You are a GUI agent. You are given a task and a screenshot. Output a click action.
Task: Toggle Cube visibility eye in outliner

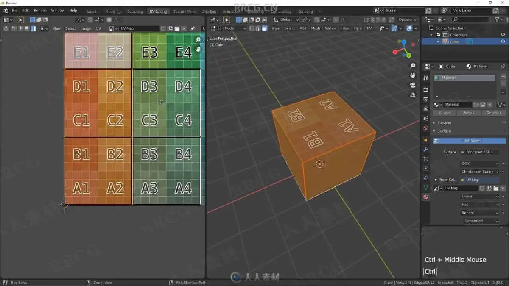point(503,42)
